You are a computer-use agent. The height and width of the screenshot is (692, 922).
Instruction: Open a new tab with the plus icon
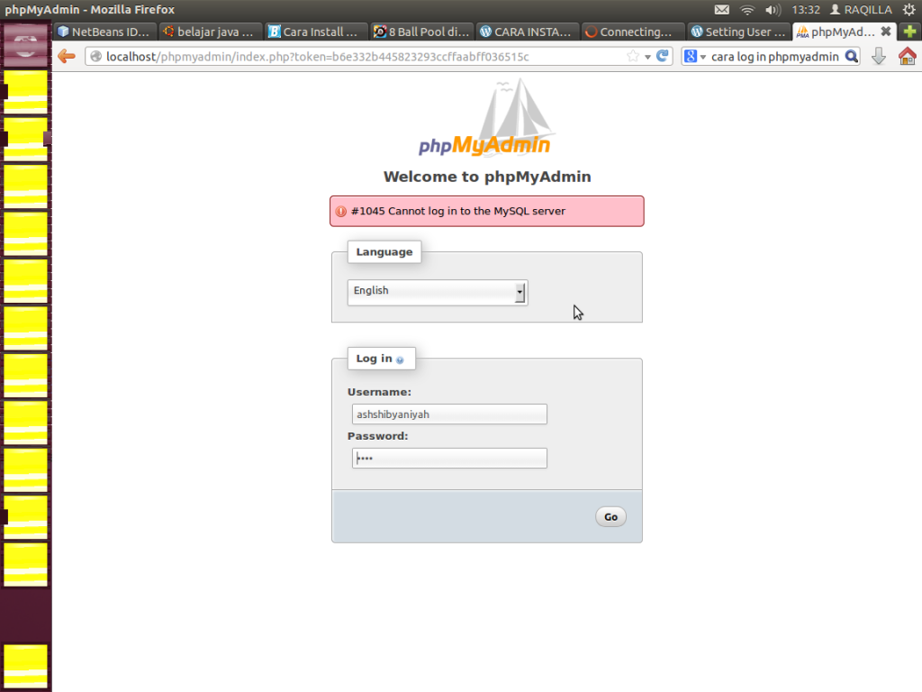click(x=909, y=32)
